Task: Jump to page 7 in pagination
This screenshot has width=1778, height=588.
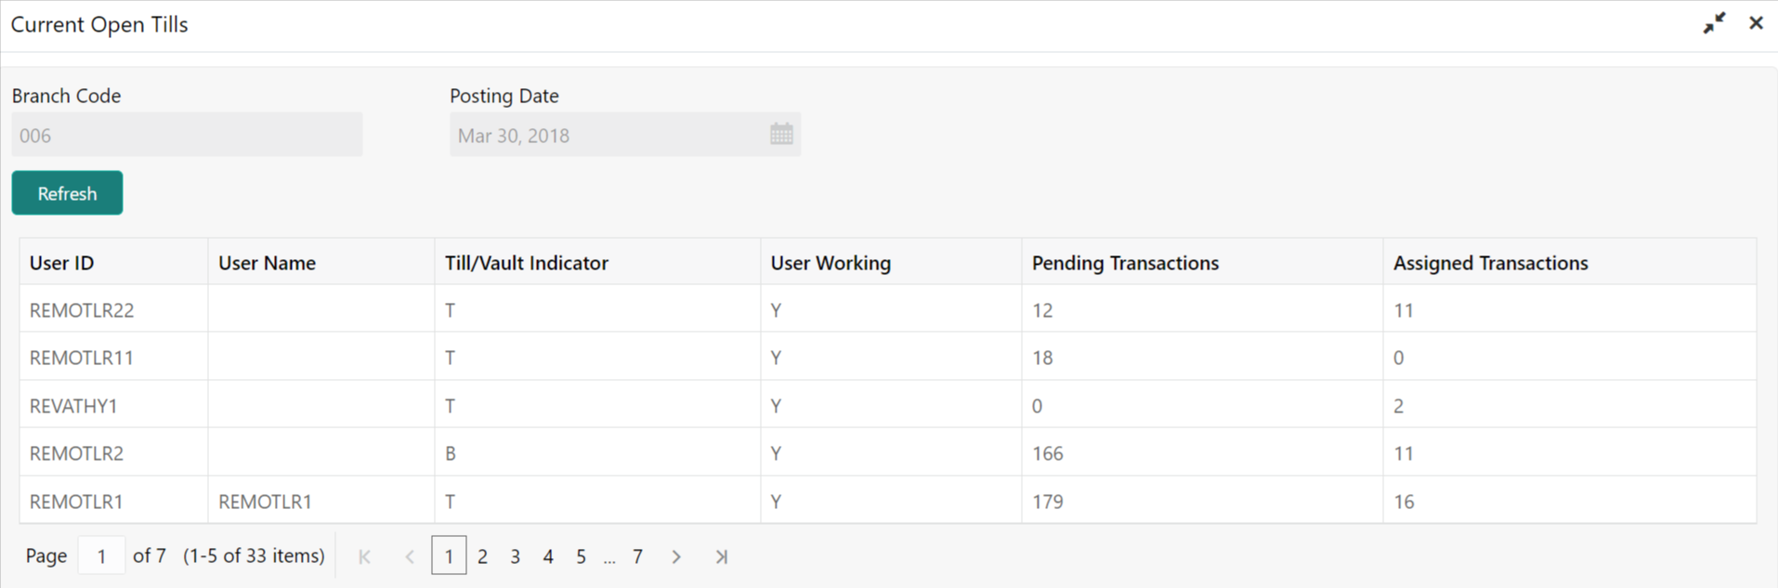Action: [x=637, y=556]
